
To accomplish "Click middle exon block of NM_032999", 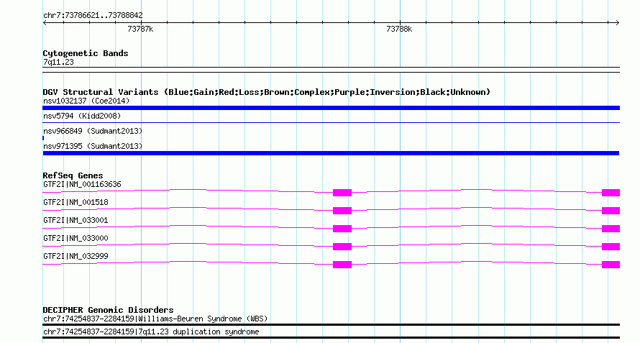I will 342,265.
